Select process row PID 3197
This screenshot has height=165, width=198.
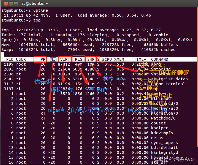click(x=99, y=89)
